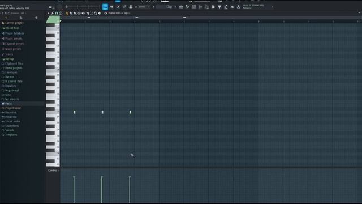Adjust the master volume knob
This screenshot has width=362, height=204.
[59, 7]
